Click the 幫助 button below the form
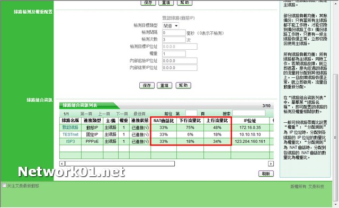The image size is (339, 208). pos(183,85)
